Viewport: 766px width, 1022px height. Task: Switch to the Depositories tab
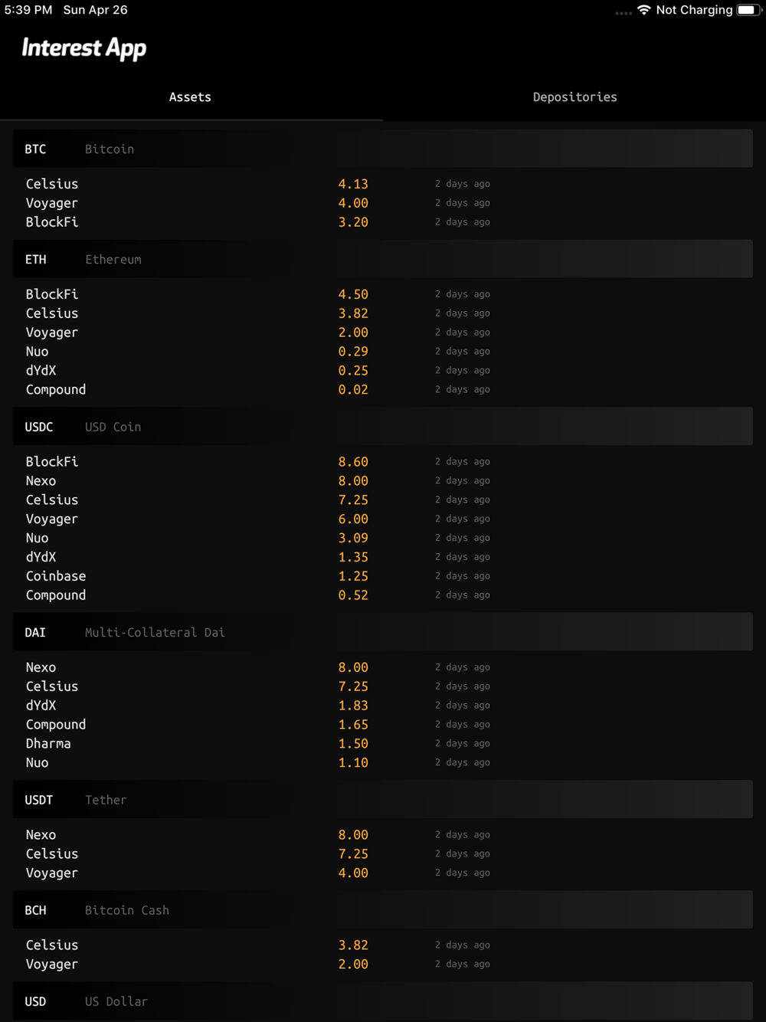tap(574, 97)
